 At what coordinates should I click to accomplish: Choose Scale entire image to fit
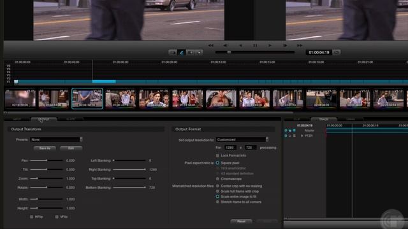pyautogui.click(x=217, y=197)
